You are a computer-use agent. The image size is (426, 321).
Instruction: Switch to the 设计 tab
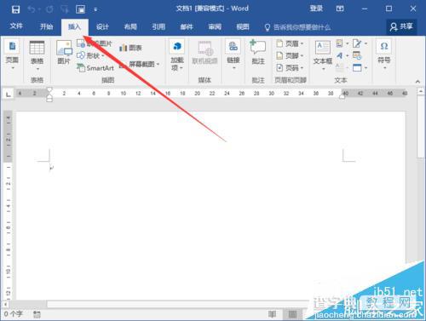coord(102,27)
